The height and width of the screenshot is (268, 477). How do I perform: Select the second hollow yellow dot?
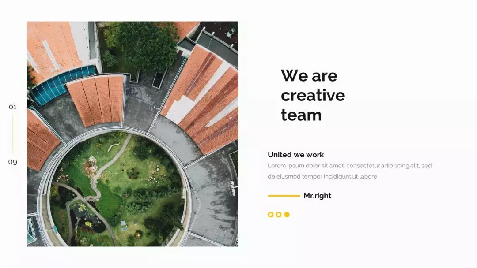point(279,215)
